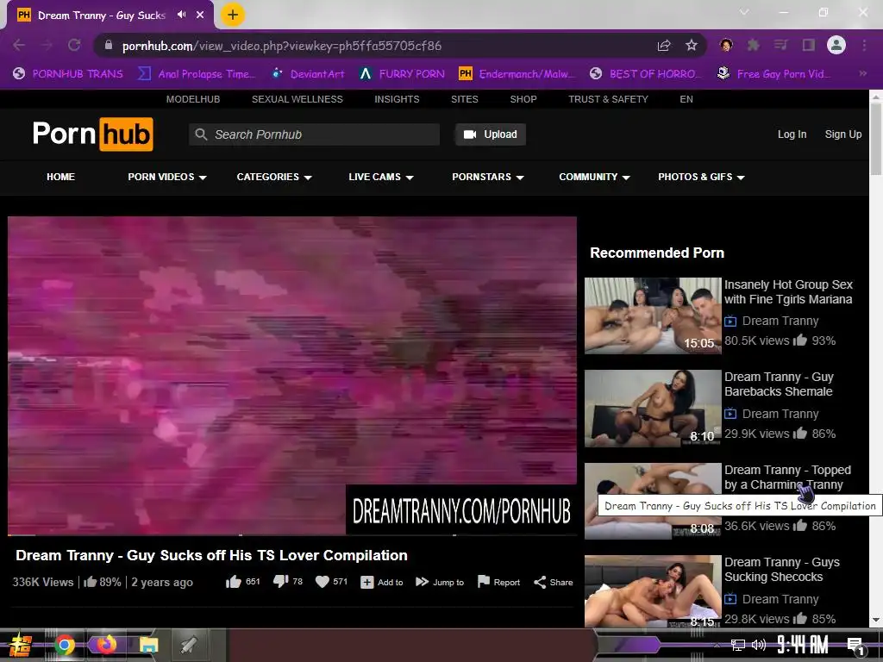Click the Share icon below the video

click(x=540, y=582)
